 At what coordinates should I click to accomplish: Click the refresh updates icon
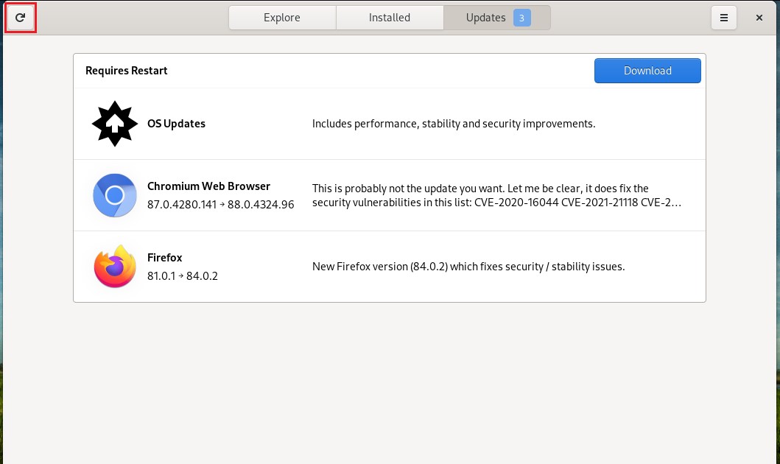pos(21,18)
